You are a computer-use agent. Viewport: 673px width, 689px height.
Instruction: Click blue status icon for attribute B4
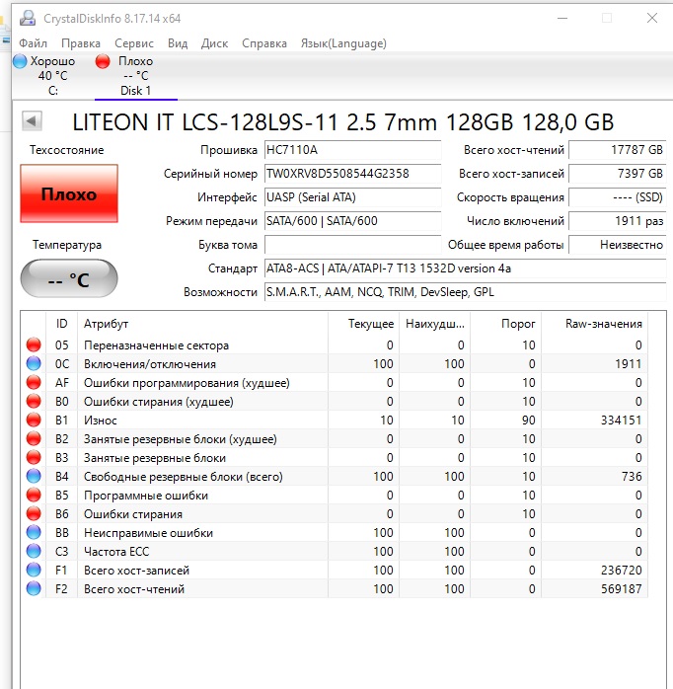click(34, 477)
